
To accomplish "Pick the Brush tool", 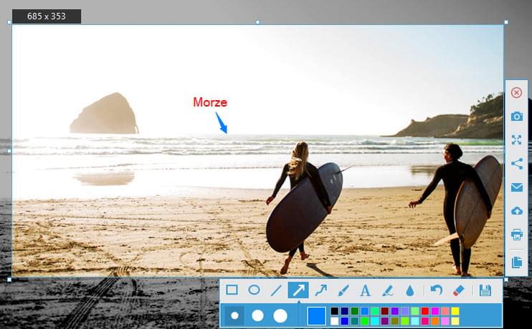I will click(343, 290).
